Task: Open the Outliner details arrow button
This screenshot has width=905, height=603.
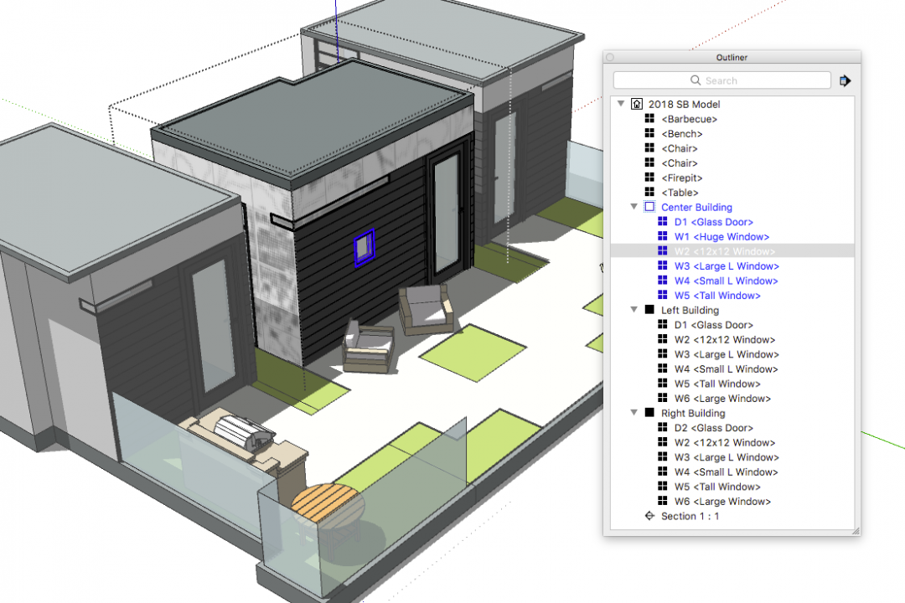Action: pos(845,80)
